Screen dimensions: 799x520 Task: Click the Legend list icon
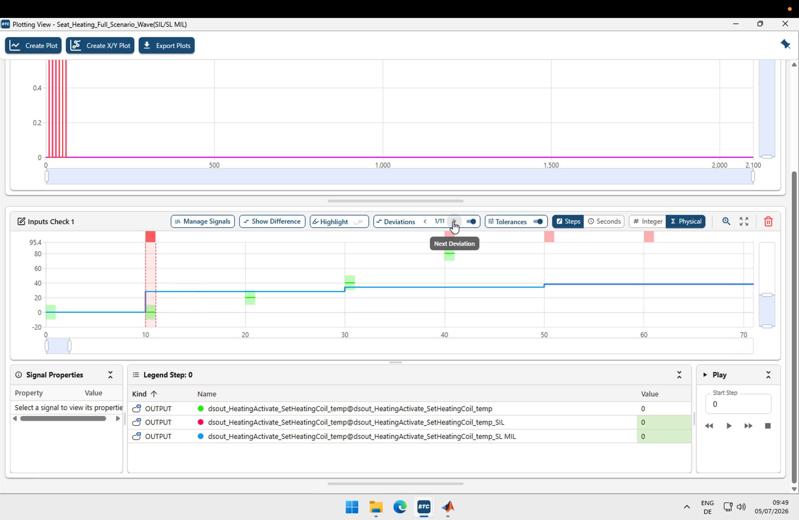(x=136, y=375)
